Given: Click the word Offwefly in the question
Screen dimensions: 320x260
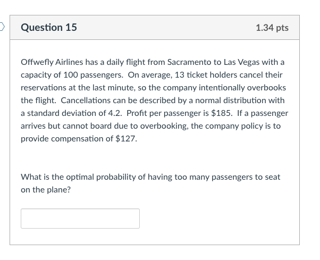Looking at the screenshot, I should (x=37, y=62).
